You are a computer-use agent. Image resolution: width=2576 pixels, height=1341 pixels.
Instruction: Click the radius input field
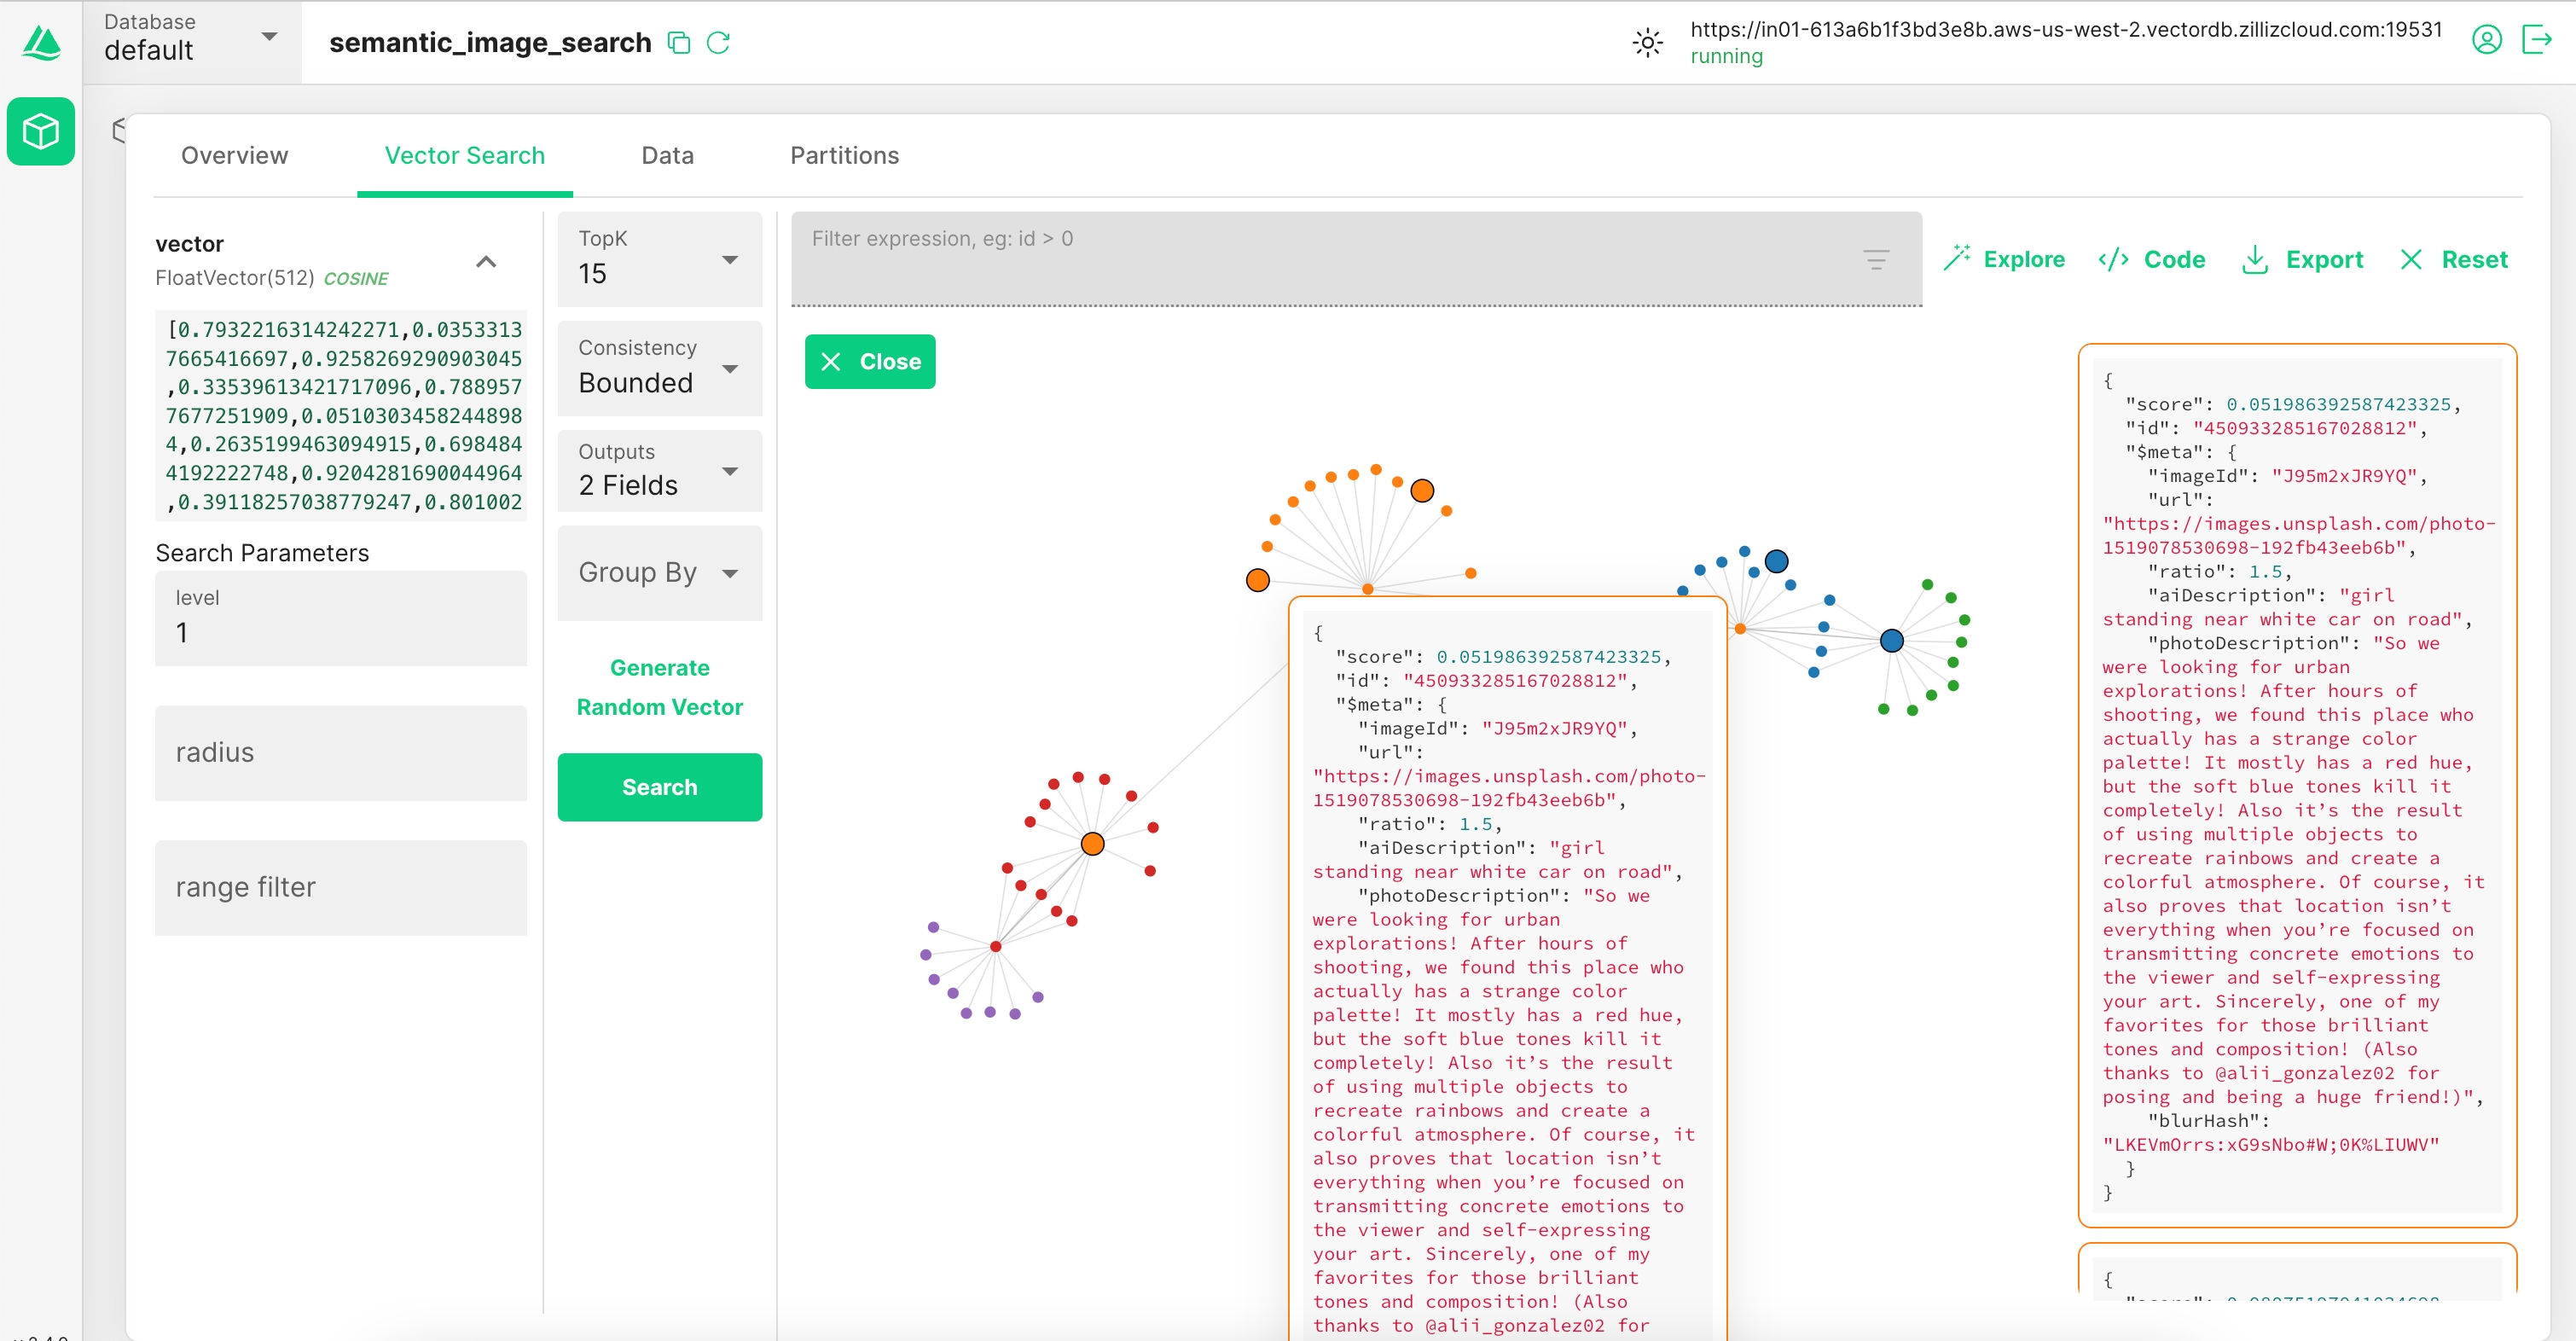click(340, 753)
